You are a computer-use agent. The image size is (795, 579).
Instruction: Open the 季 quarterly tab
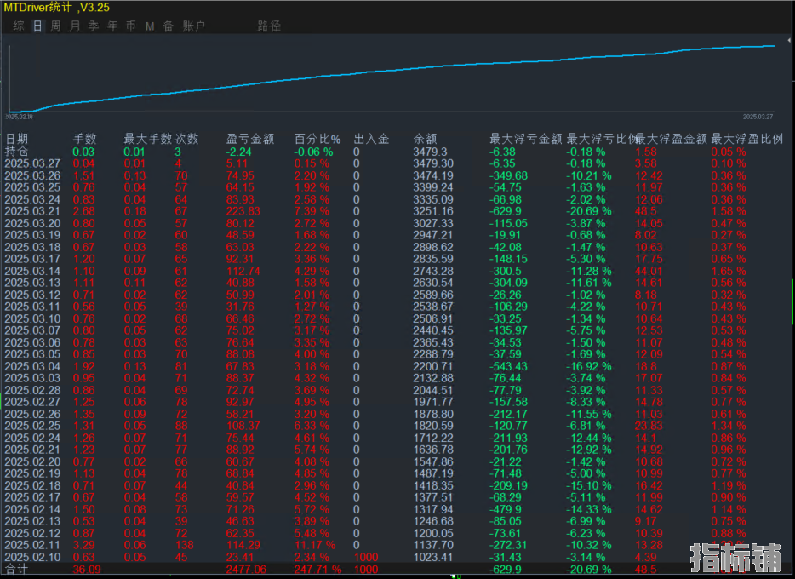coord(94,26)
